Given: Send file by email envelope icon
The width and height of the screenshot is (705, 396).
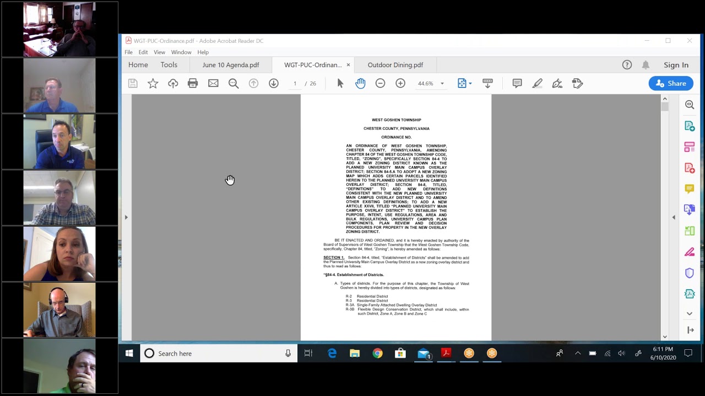Looking at the screenshot, I should point(213,84).
